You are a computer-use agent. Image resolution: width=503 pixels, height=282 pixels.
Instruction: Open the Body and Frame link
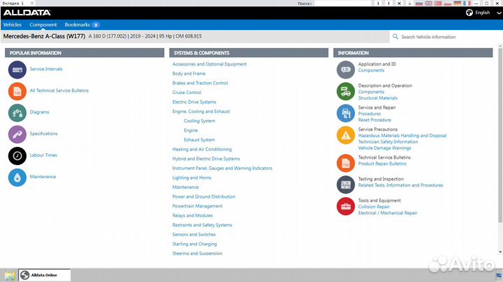189,74
